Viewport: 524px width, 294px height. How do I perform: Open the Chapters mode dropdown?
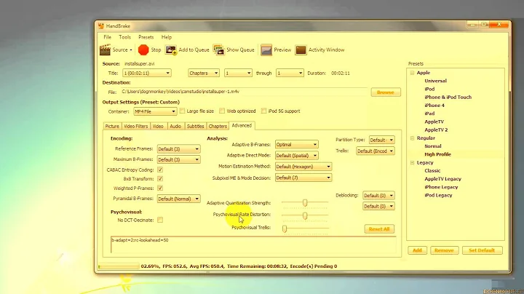pos(204,73)
